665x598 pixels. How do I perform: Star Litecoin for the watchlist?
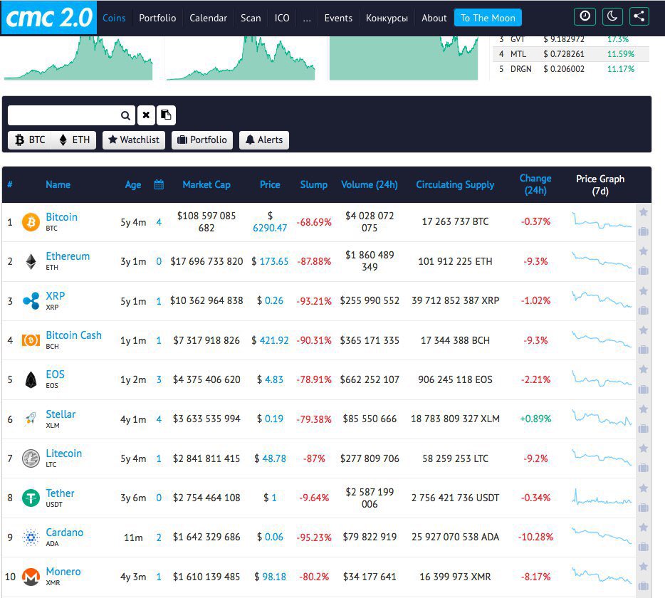click(644, 448)
